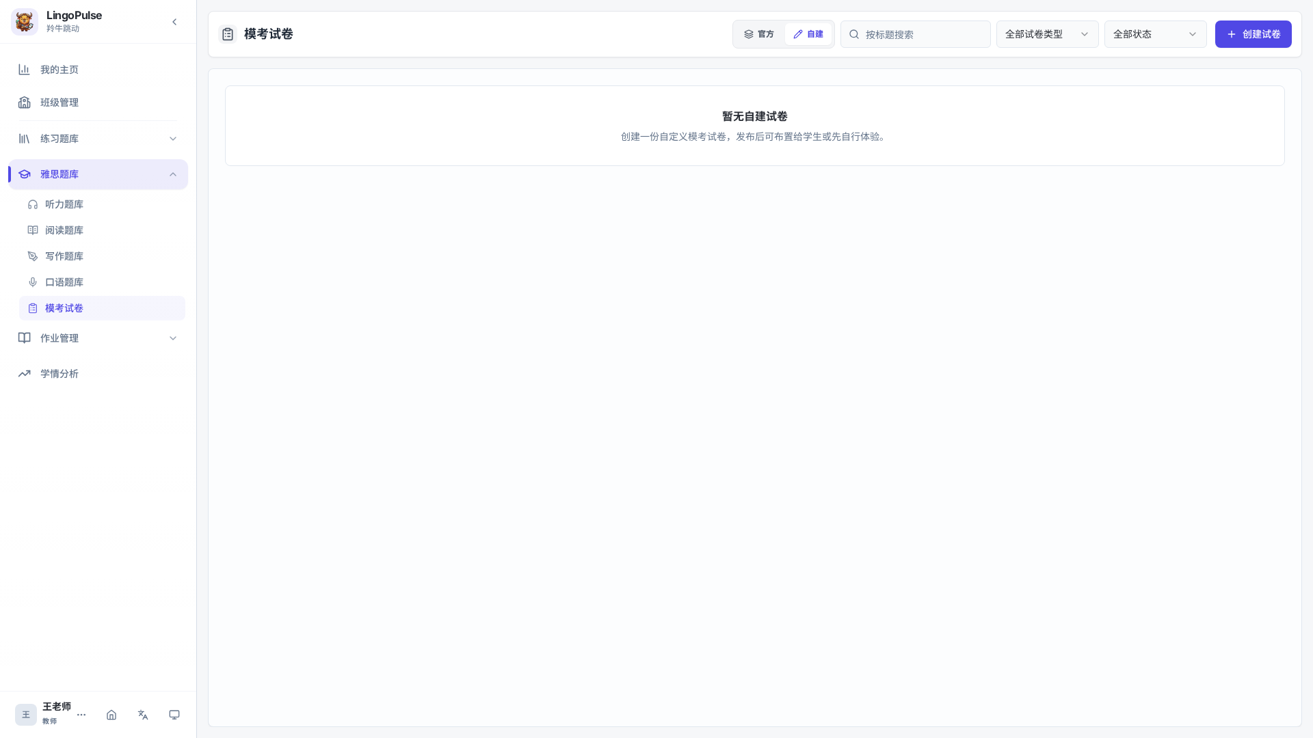
Task: Switch to the 自建 tab
Action: pos(808,34)
